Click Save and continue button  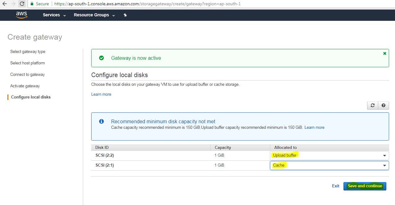coord(365,186)
